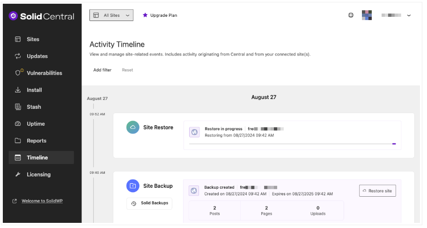427x228 pixels.
Task: Click the Reset filter button
Action: click(x=127, y=70)
